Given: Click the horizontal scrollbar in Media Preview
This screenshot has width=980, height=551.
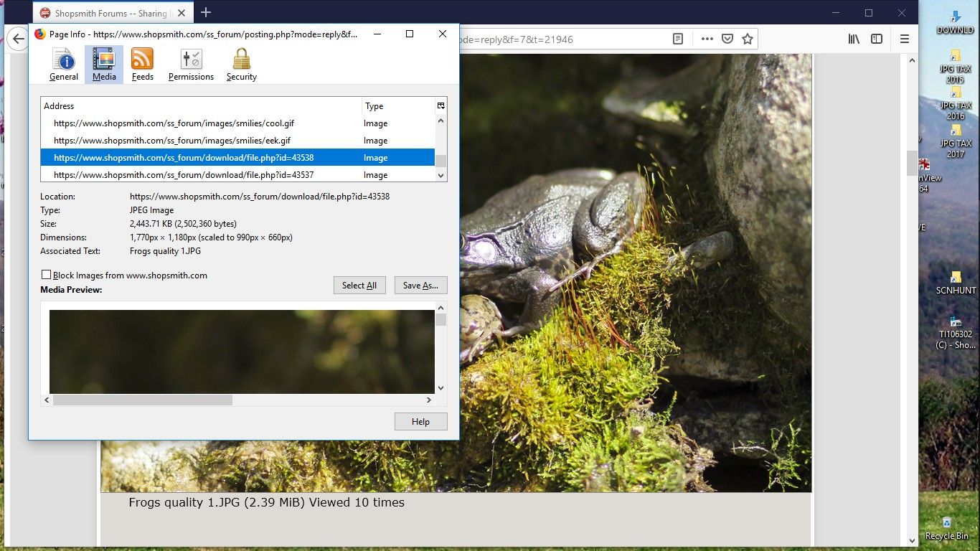Looking at the screenshot, I should click(x=239, y=400).
